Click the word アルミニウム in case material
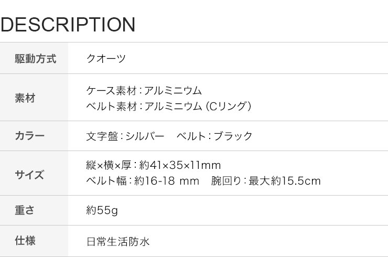Image resolution: width=388 pixels, height=257 pixels. (173, 90)
